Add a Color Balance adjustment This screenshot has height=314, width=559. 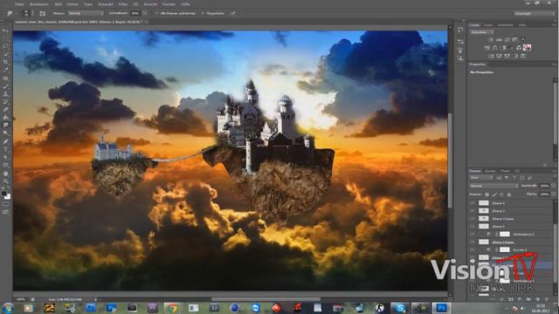tap(494, 47)
